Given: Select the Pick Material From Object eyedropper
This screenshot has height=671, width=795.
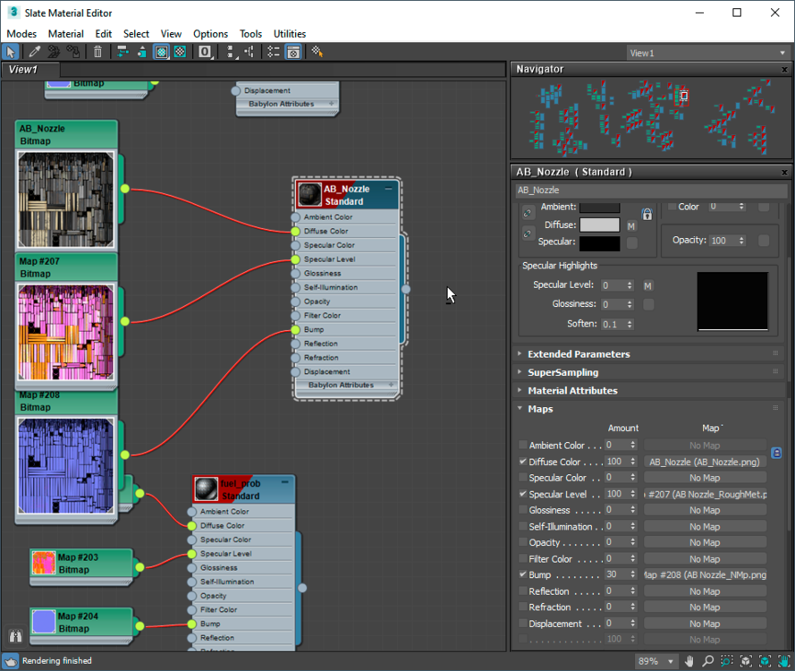Looking at the screenshot, I should [36, 53].
